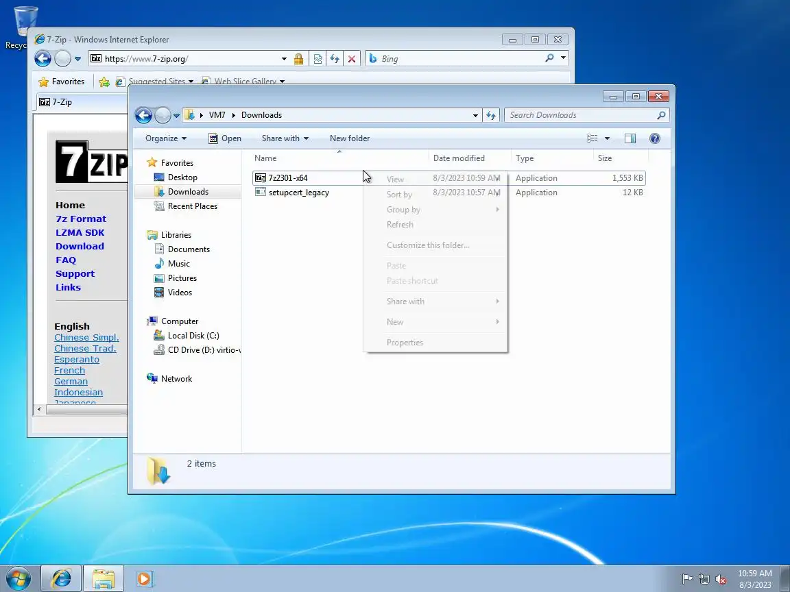
Task: Open the address bar history dropdown
Action: (475, 115)
